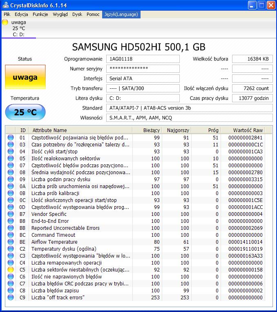Click the Interfejs field Serial ATA

[x=143, y=79]
